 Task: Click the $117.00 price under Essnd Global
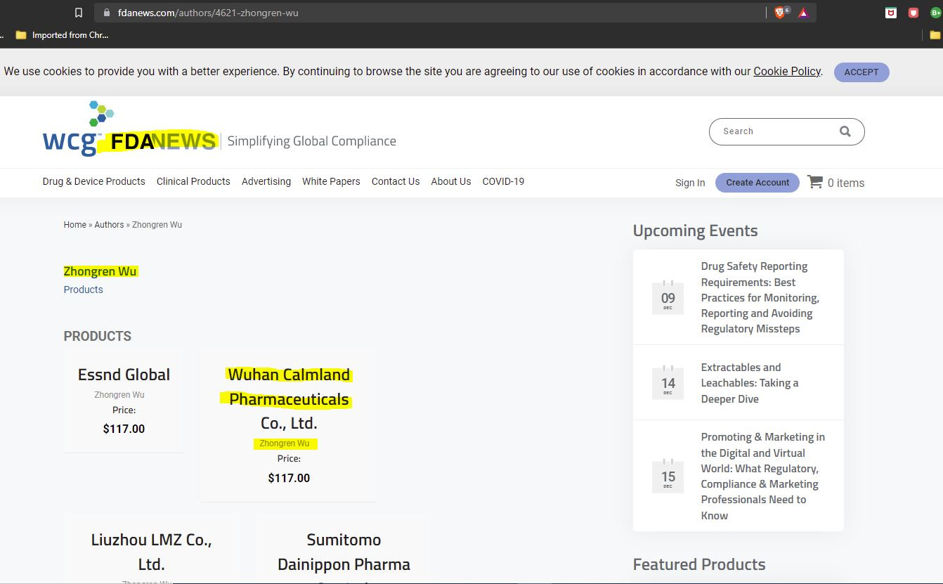[x=124, y=429]
